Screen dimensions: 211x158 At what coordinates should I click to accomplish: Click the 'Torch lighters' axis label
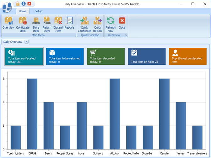[16, 153]
